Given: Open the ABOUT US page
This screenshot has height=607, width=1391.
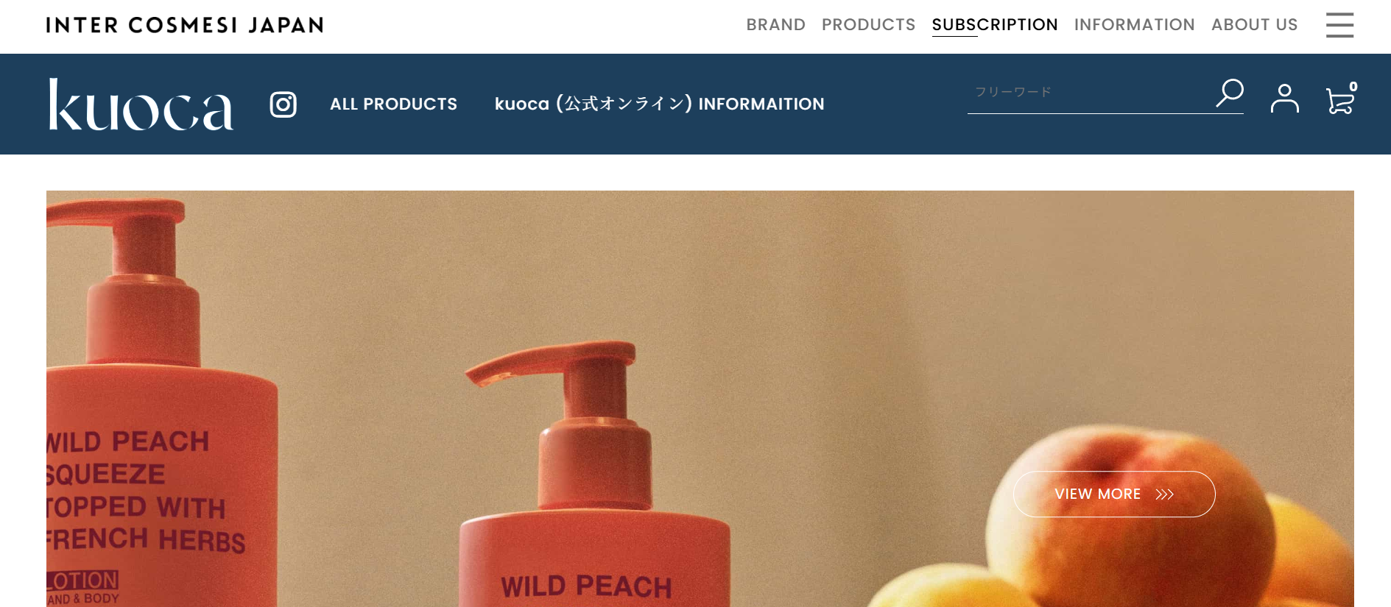Looking at the screenshot, I should (1254, 25).
